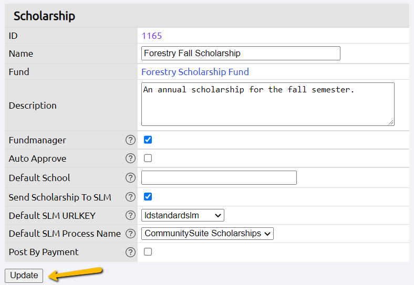Click the Update button

tap(24, 276)
